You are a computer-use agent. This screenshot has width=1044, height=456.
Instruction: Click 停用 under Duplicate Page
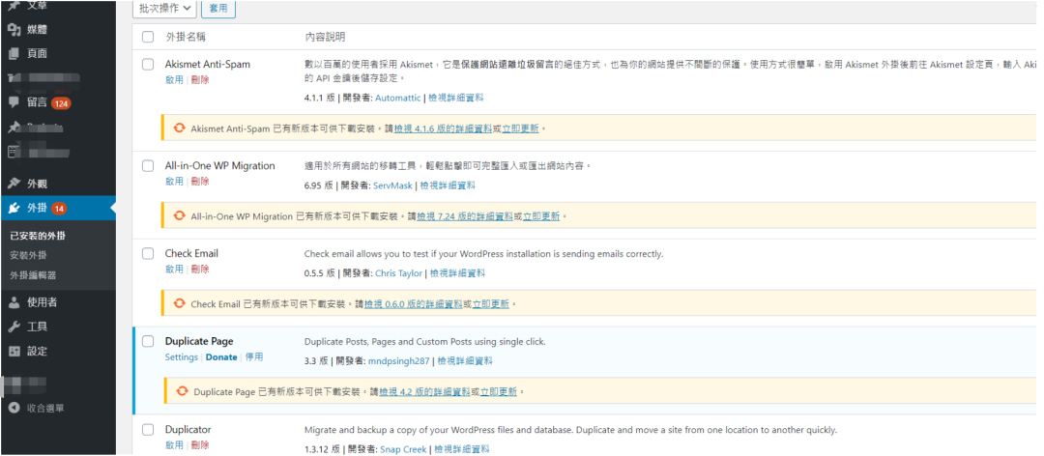[254, 356]
